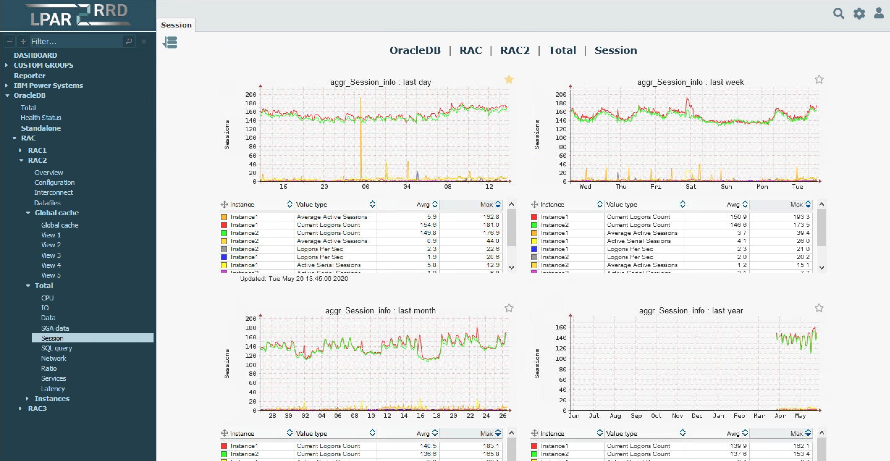Screen dimensions: 890x461
Task: Collapse the OracleDB tree node
Action: pos(7,95)
